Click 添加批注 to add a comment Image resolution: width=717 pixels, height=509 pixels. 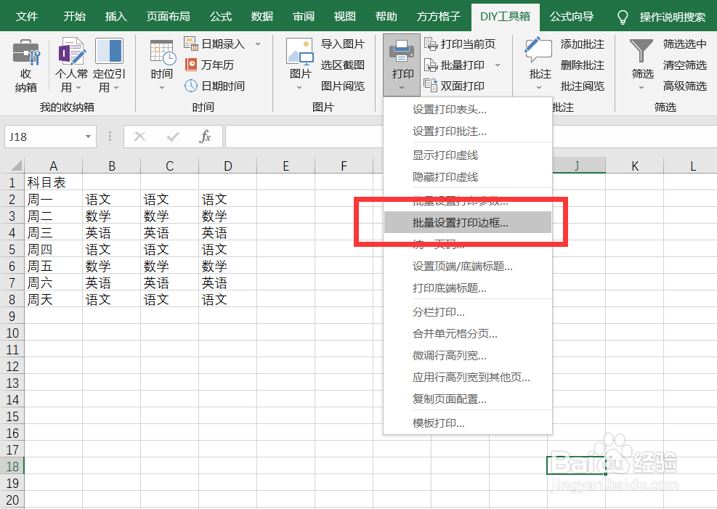[x=581, y=44]
